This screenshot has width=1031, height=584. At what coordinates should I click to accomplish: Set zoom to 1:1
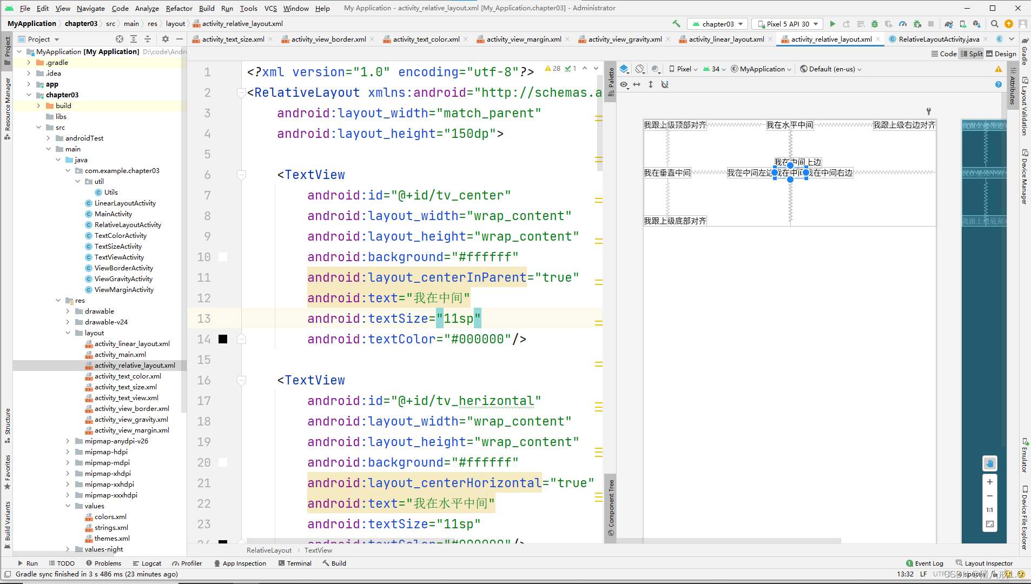point(990,510)
